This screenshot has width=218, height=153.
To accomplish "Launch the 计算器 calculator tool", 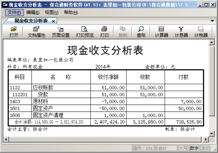I will [161, 32].
